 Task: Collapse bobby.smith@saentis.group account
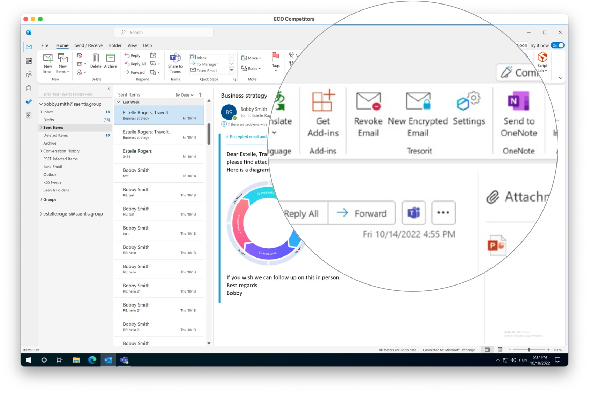[x=41, y=104]
